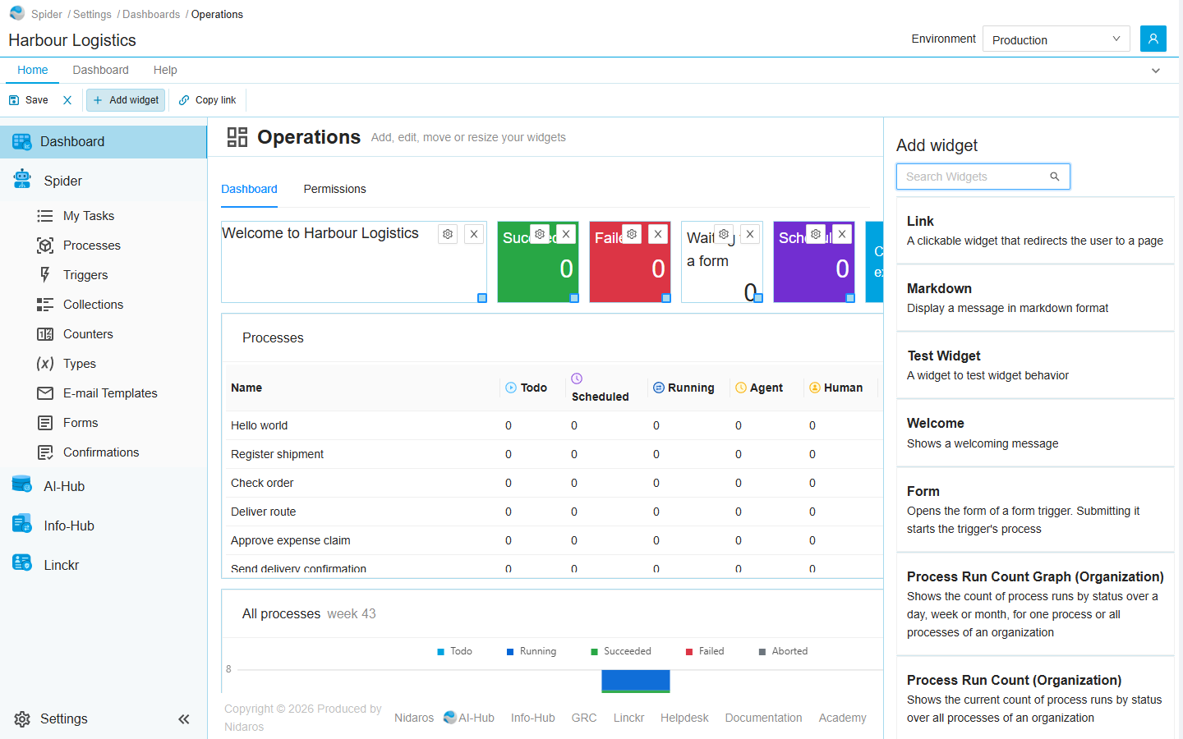1183x739 pixels.
Task: Switch to the Dashboard ribbon tab
Action: [x=100, y=70]
